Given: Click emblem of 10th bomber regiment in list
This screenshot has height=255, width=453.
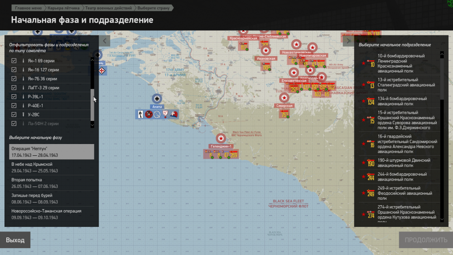Looking at the screenshot, I should (371, 63).
